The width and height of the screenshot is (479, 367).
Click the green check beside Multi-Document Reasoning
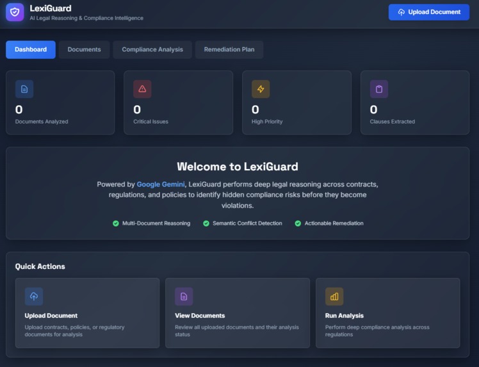[116, 224]
